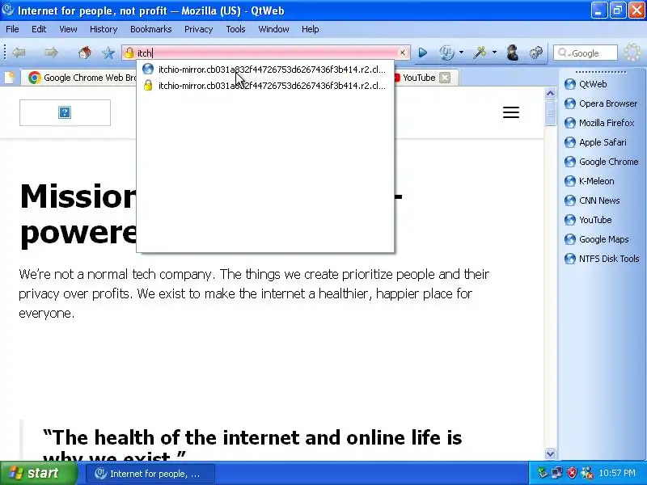This screenshot has height=485, width=647.
Task: Click the address bar text field
Action: click(266, 53)
